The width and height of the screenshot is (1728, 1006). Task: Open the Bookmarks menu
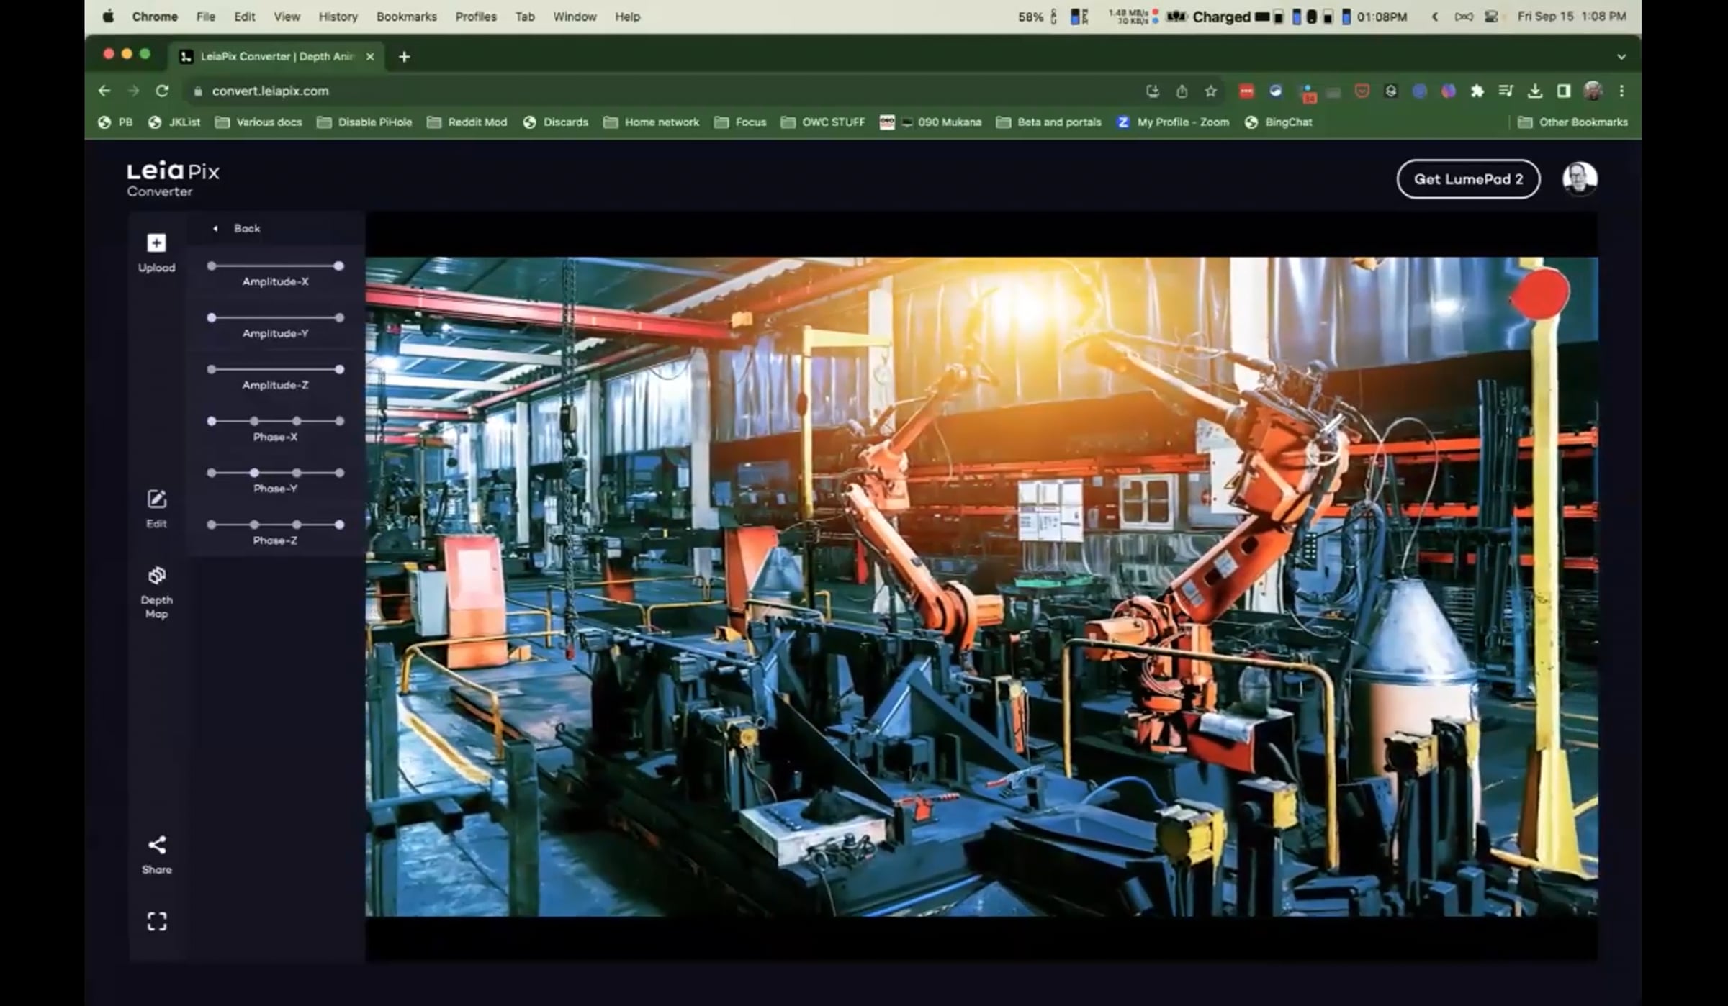point(406,17)
